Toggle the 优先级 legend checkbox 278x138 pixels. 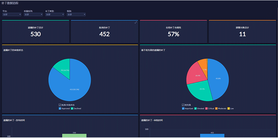(x=183, y=105)
